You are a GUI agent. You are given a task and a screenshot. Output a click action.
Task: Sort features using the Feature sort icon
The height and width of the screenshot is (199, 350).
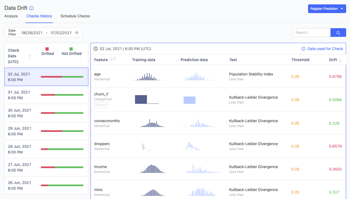pyautogui.click(x=113, y=59)
